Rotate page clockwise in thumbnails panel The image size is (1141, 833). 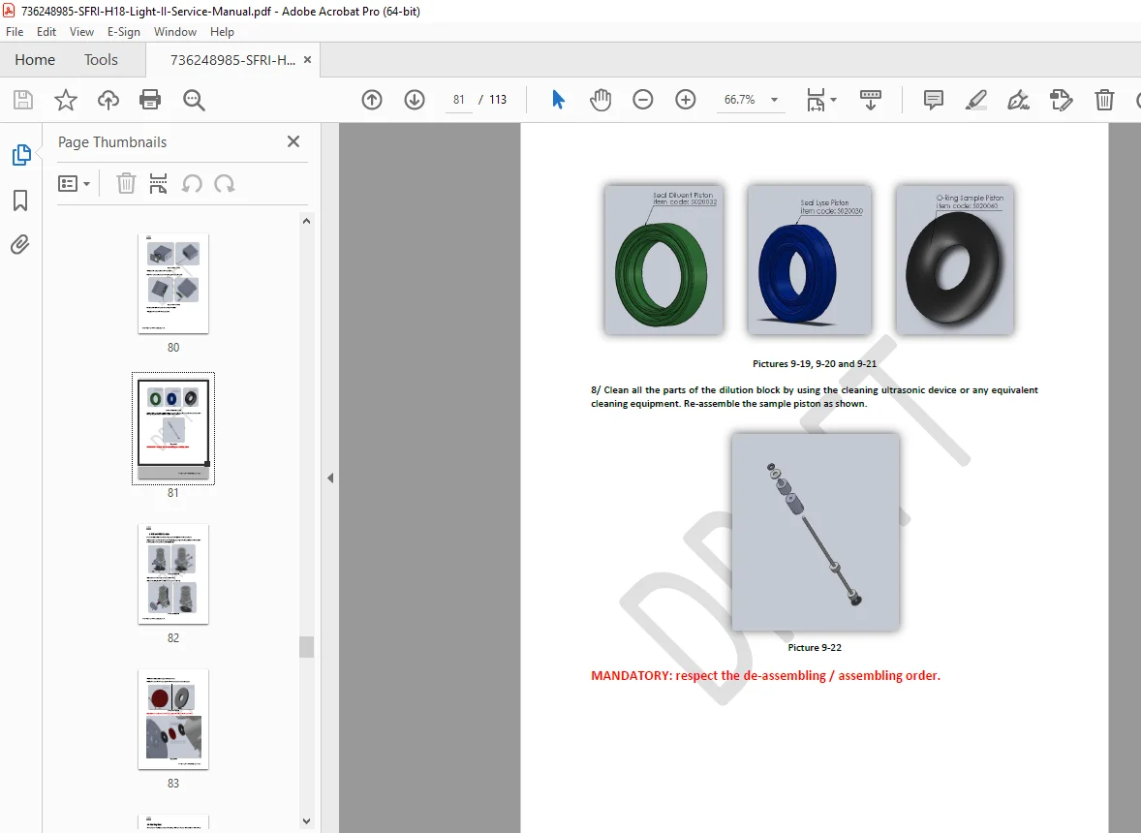coord(224,184)
